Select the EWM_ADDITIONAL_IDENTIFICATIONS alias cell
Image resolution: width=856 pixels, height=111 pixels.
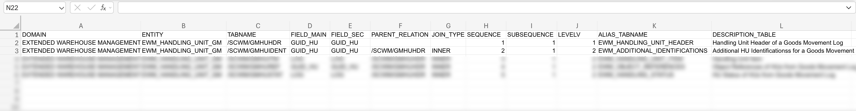coord(653,51)
